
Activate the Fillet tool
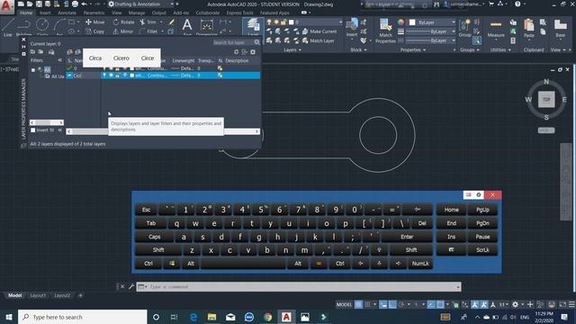click(x=148, y=31)
